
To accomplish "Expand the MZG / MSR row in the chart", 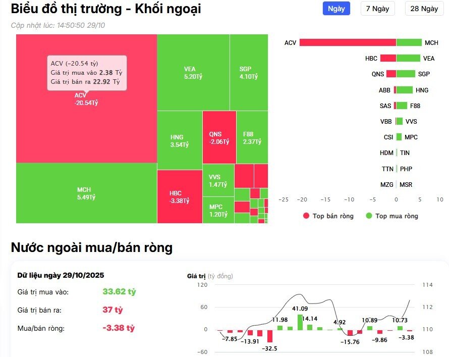I will 397,184.
